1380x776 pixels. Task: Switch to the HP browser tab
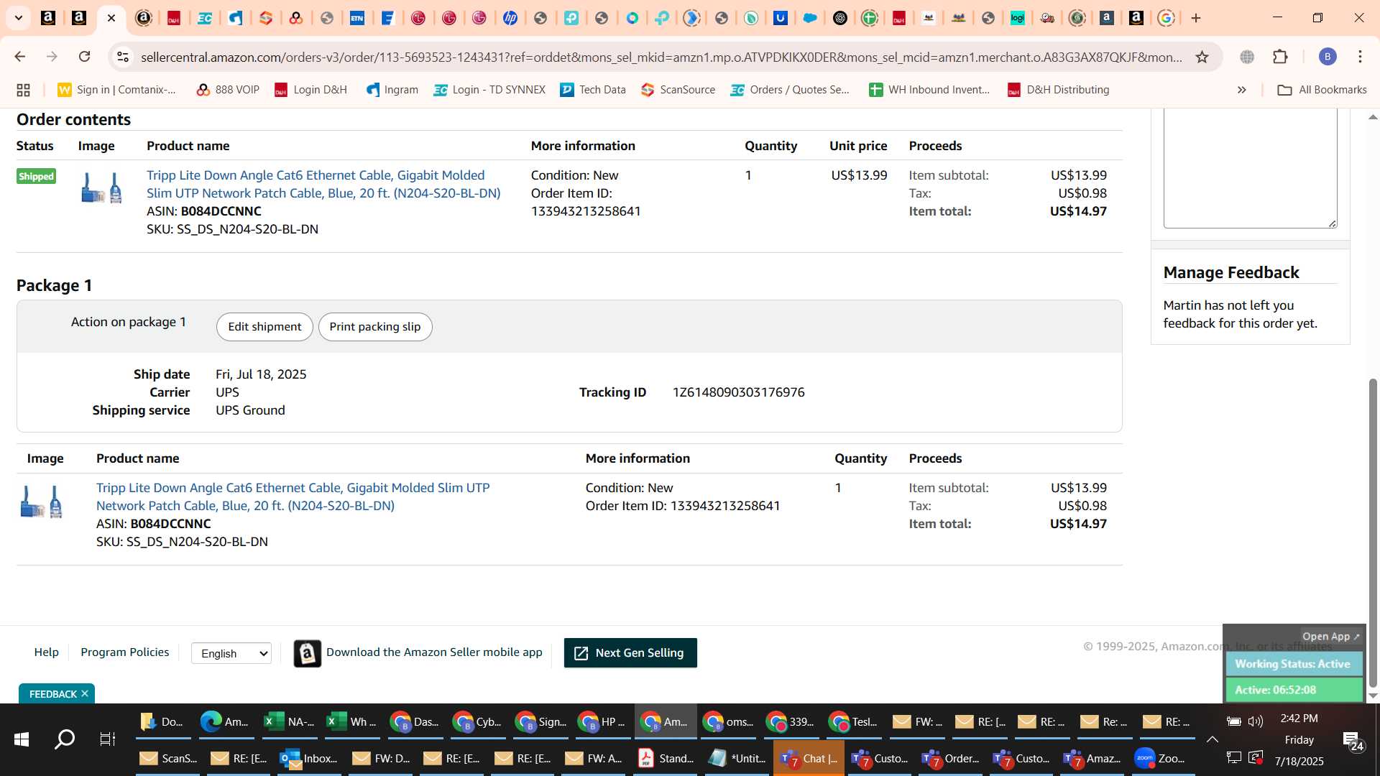510,18
